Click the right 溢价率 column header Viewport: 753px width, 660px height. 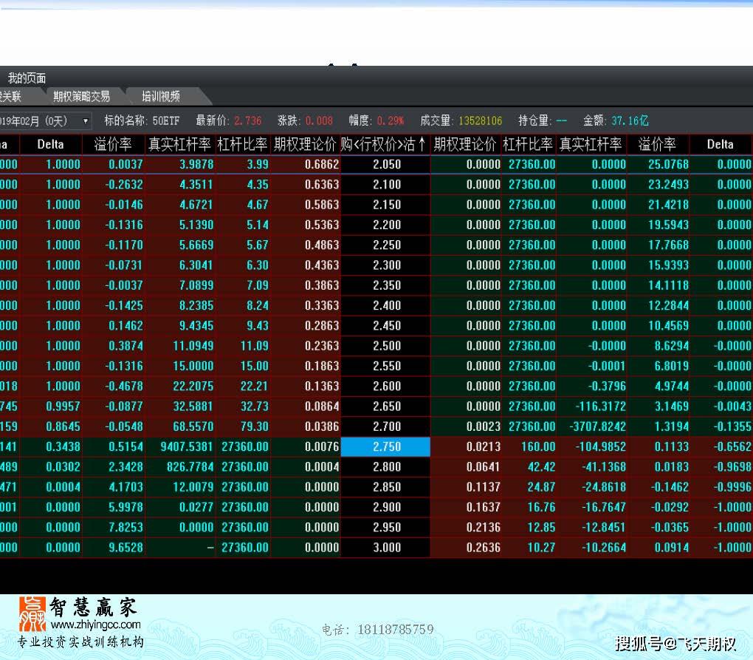(x=657, y=144)
